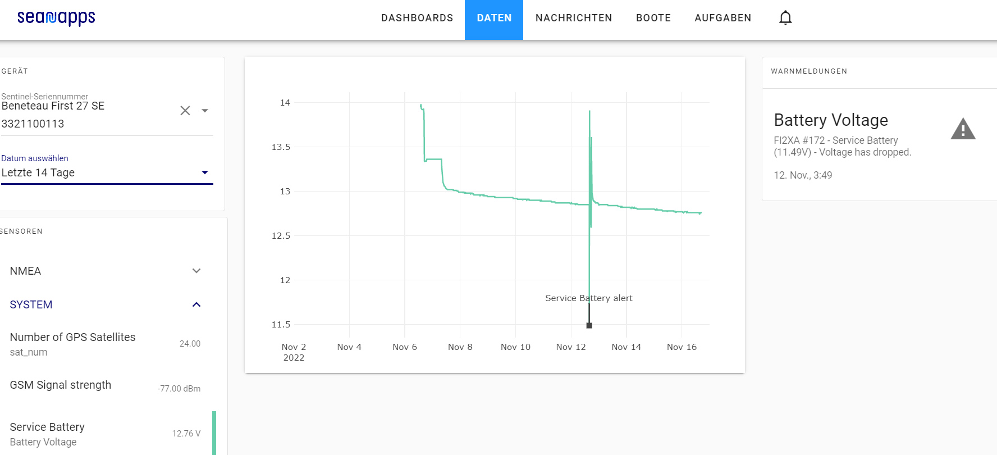The height and width of the screenshot is (455, 997).
Task: Open the notifications bell icon
Action: click(x=785, y=18)
